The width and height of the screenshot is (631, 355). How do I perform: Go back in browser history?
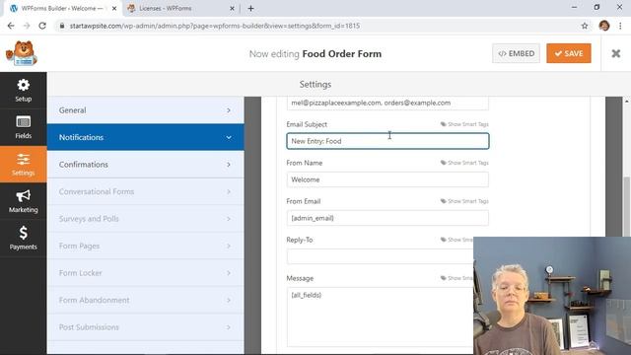pyautogui.click(x=11, y=26)
